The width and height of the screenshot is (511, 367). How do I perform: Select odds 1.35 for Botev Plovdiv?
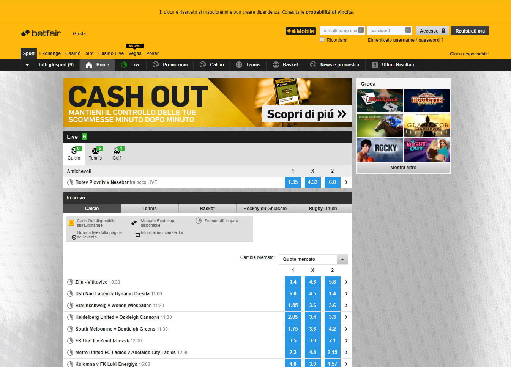[x=293, y=182]
